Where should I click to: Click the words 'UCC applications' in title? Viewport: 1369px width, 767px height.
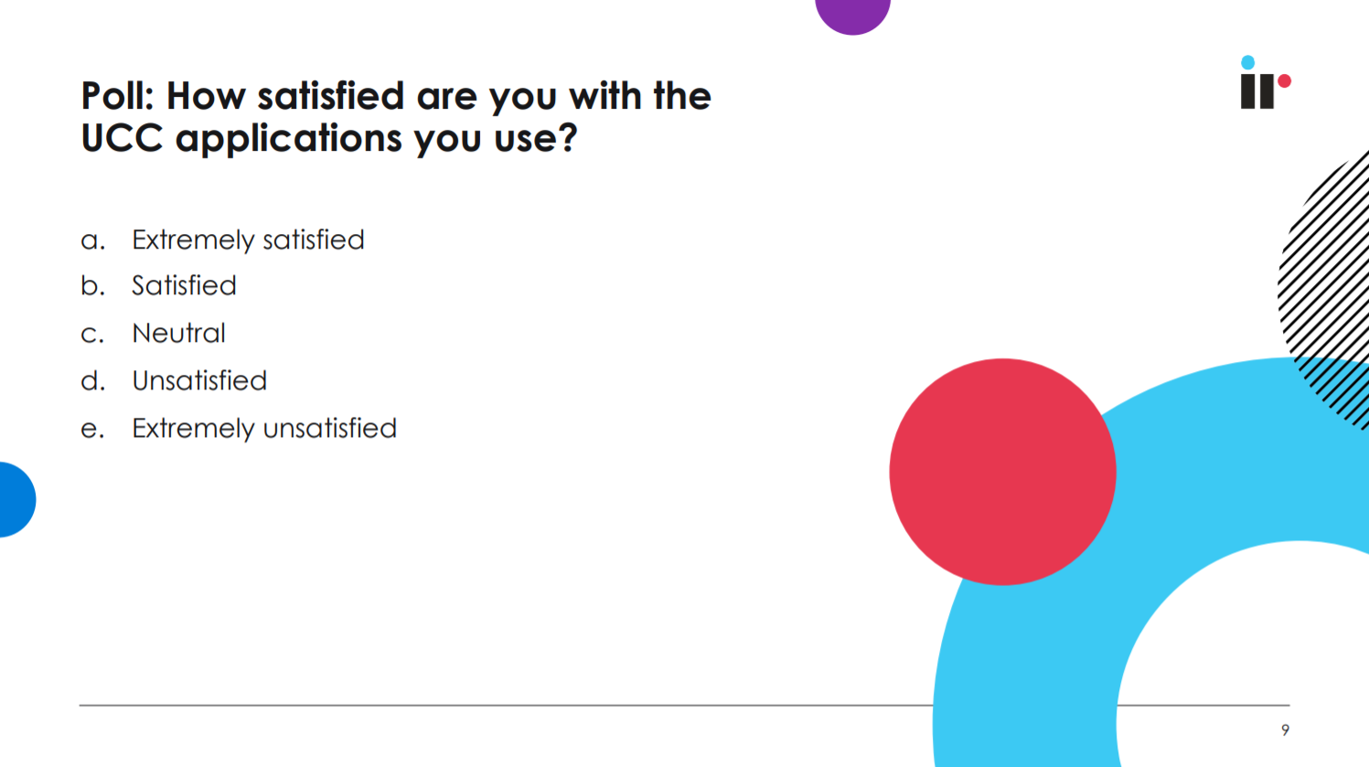(241, 139)
